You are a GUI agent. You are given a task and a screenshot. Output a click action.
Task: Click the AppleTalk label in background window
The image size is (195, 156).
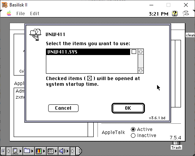[113, 132]
